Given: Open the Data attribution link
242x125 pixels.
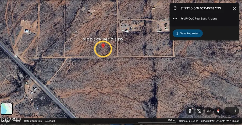Looking at the screenshot, I should point(33,121).
